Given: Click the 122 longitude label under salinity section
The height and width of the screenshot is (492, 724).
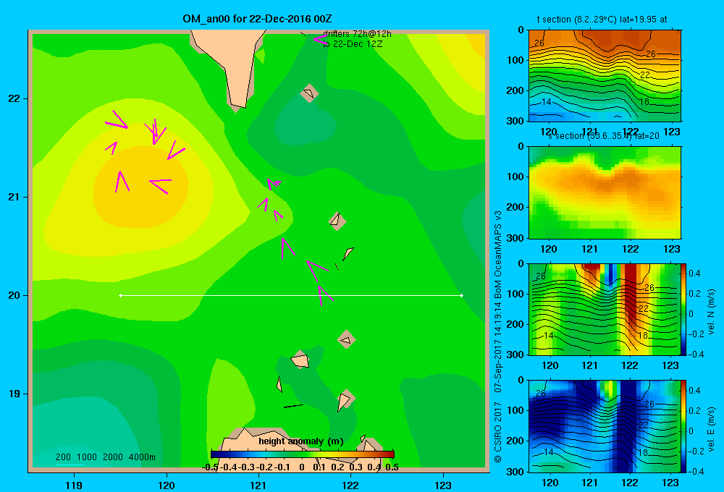Looking at the screenshot, I should click(631, 249).
